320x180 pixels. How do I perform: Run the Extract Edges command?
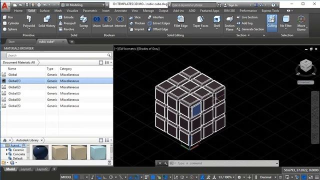[x=159, y=23]
